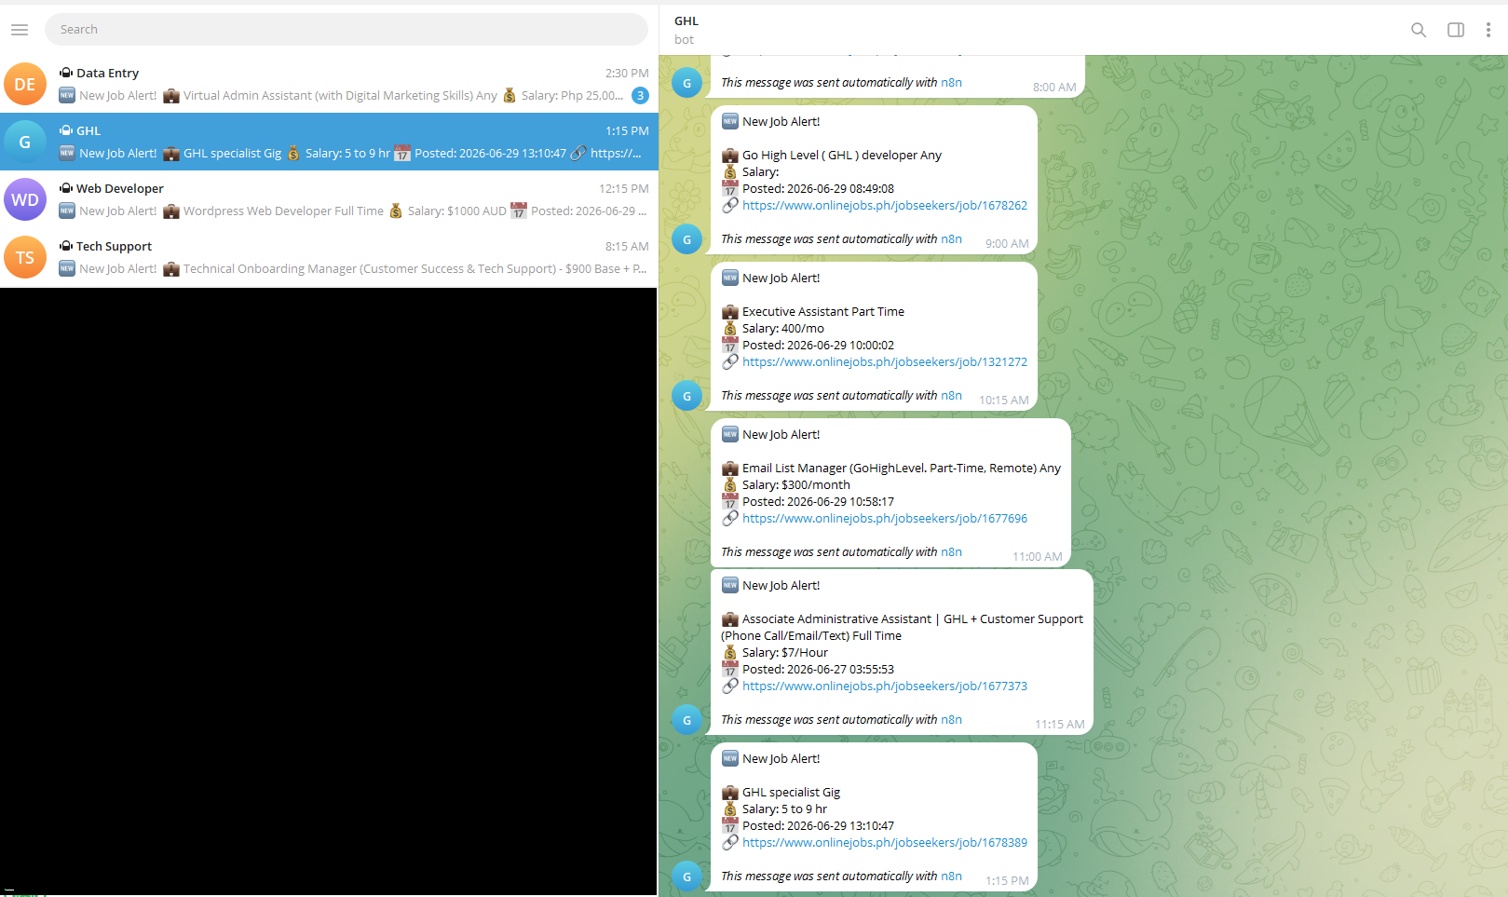Click the "Salary: 5 to 9 hr" line in the message
1508x897 pixels.
784,809
